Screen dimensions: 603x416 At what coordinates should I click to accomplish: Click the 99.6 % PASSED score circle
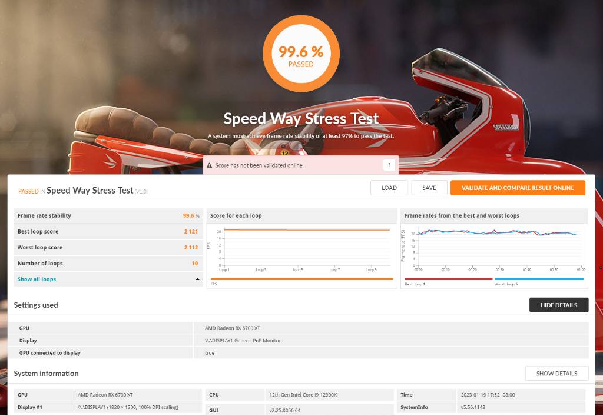(301, 54)
